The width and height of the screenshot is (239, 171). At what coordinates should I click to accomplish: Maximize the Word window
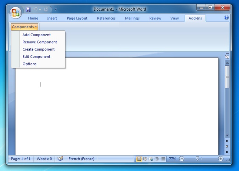[x=210, y=7]
